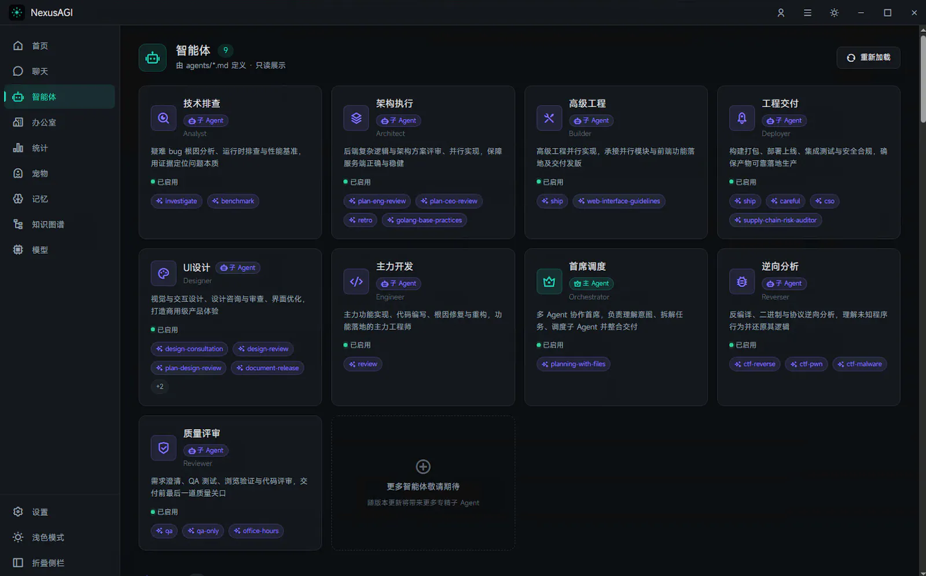Click the careful skill tag
The height and width of the screenshot is (576, 926).
coord(785,201)
